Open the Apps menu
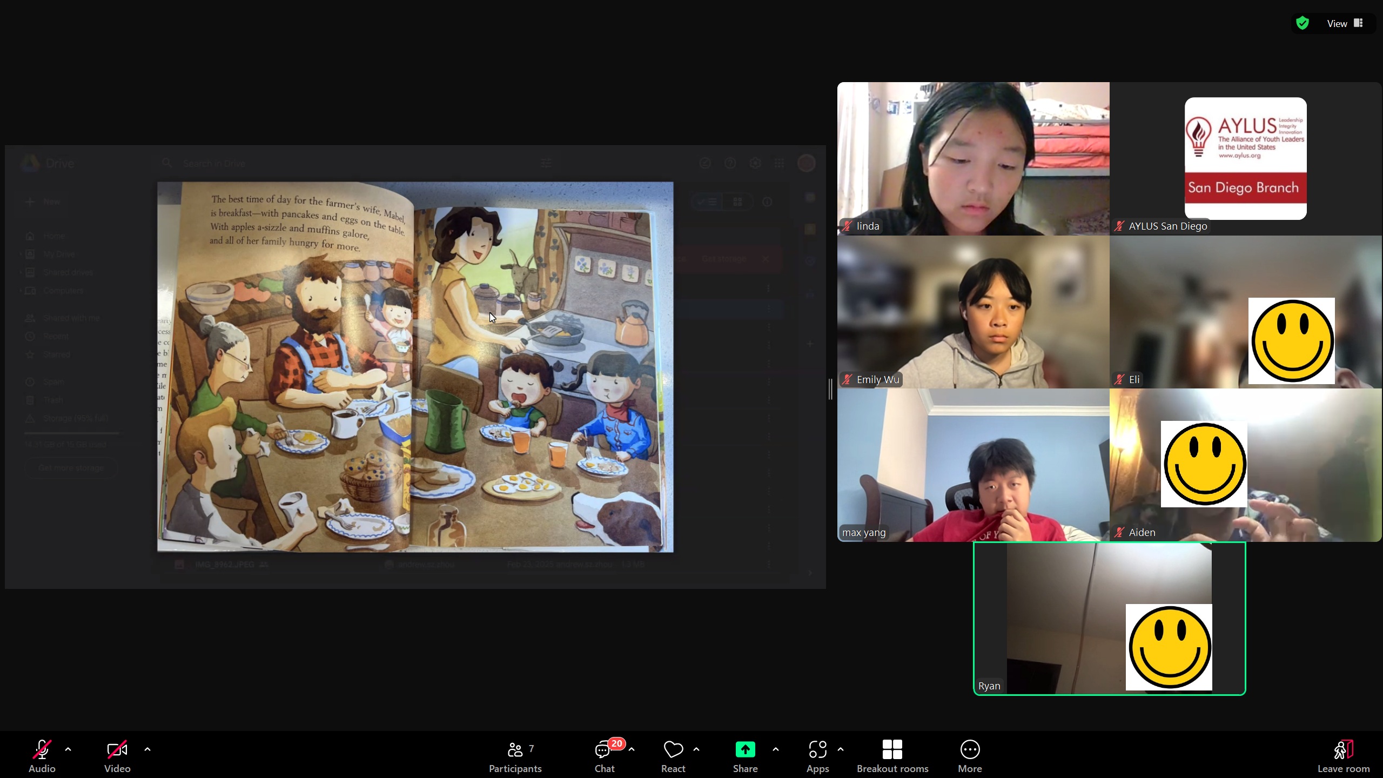The height and width of the screenshot is (778, 1383). click(x=817, y=756)
